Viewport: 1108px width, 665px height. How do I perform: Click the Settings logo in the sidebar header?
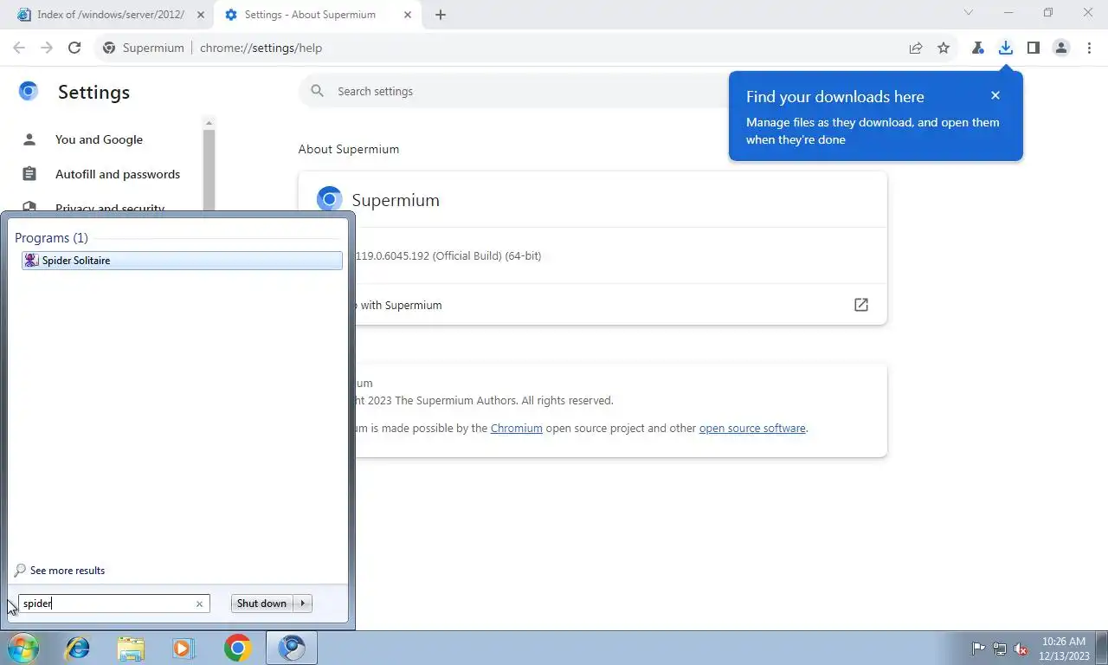(29, 91)
